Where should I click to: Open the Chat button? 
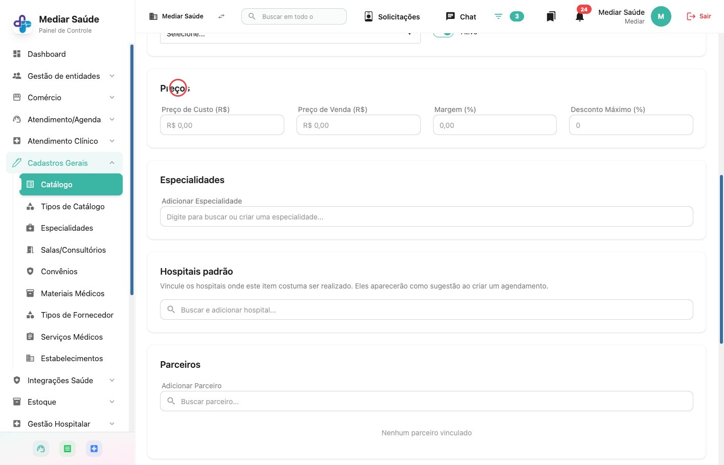point(461,16)
